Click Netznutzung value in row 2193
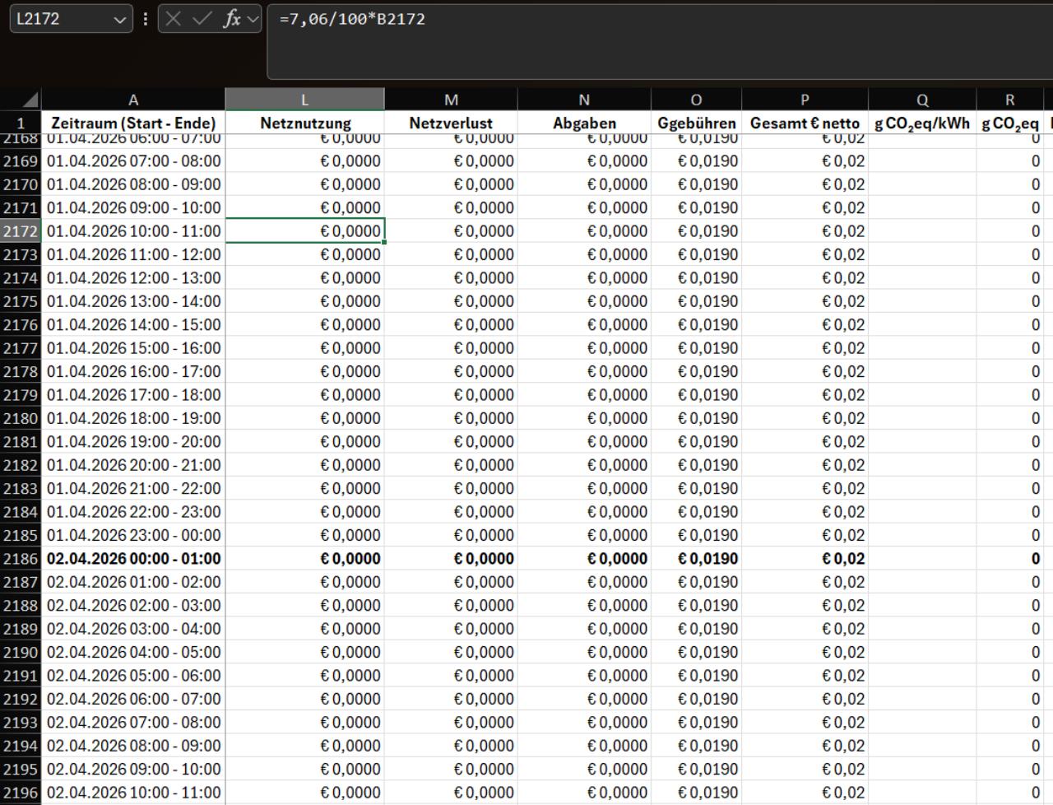 tap(305, 723)
